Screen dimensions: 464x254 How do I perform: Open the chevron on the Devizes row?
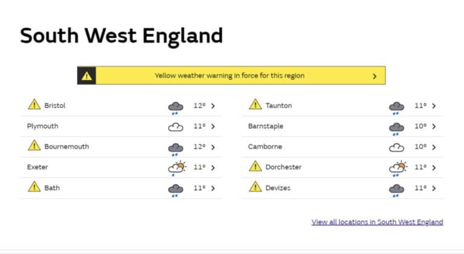click(434, 188)
